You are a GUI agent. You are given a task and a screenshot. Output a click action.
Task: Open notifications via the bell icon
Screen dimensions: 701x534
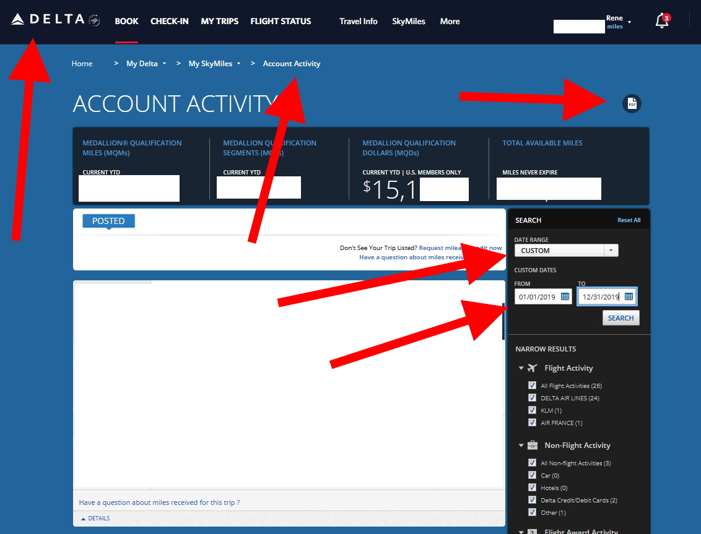tap(662, 19)
